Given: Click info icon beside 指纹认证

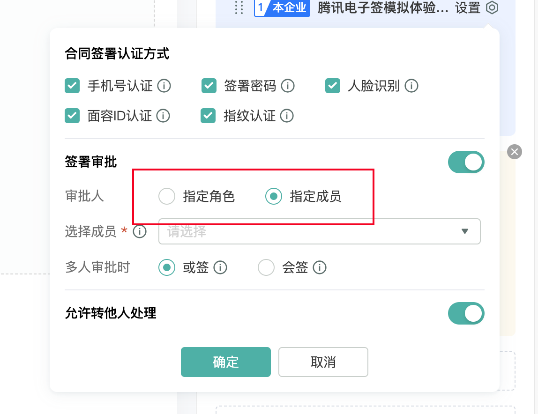Looking at the screenshot, I should (287, 116).
